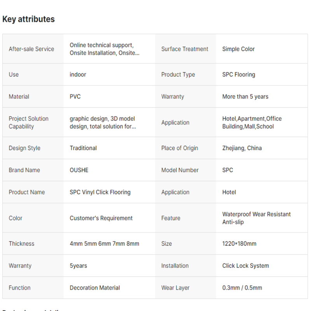
Task: Click the SPC Flooring product type value
Action: [239, 75]
